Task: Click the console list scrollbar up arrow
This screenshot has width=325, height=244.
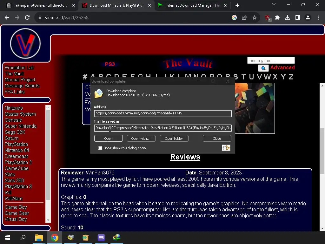Action: (x=48, y=108)
